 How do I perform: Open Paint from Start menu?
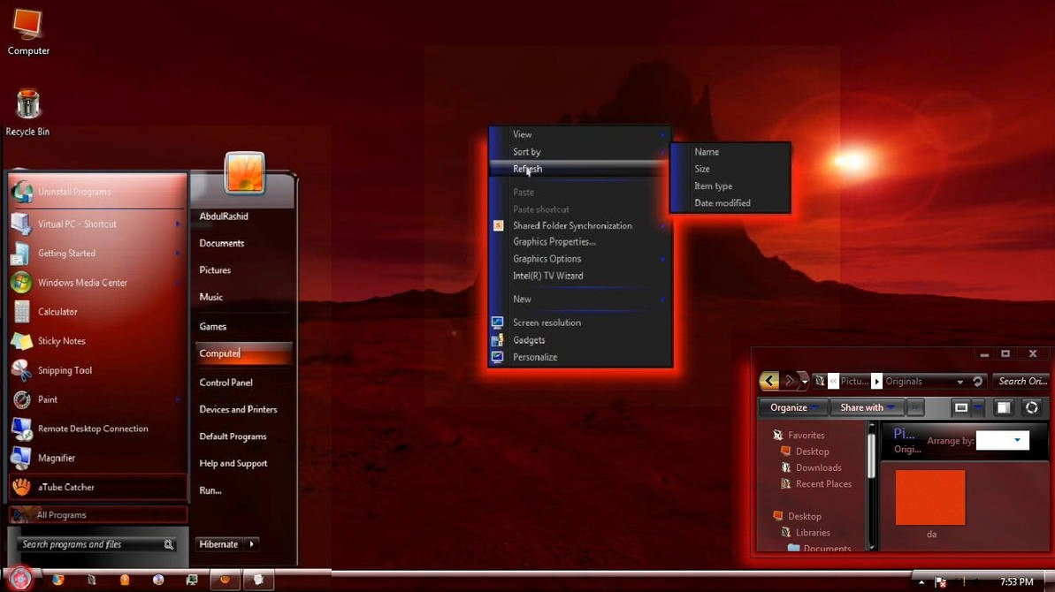(x=97, y=399)
